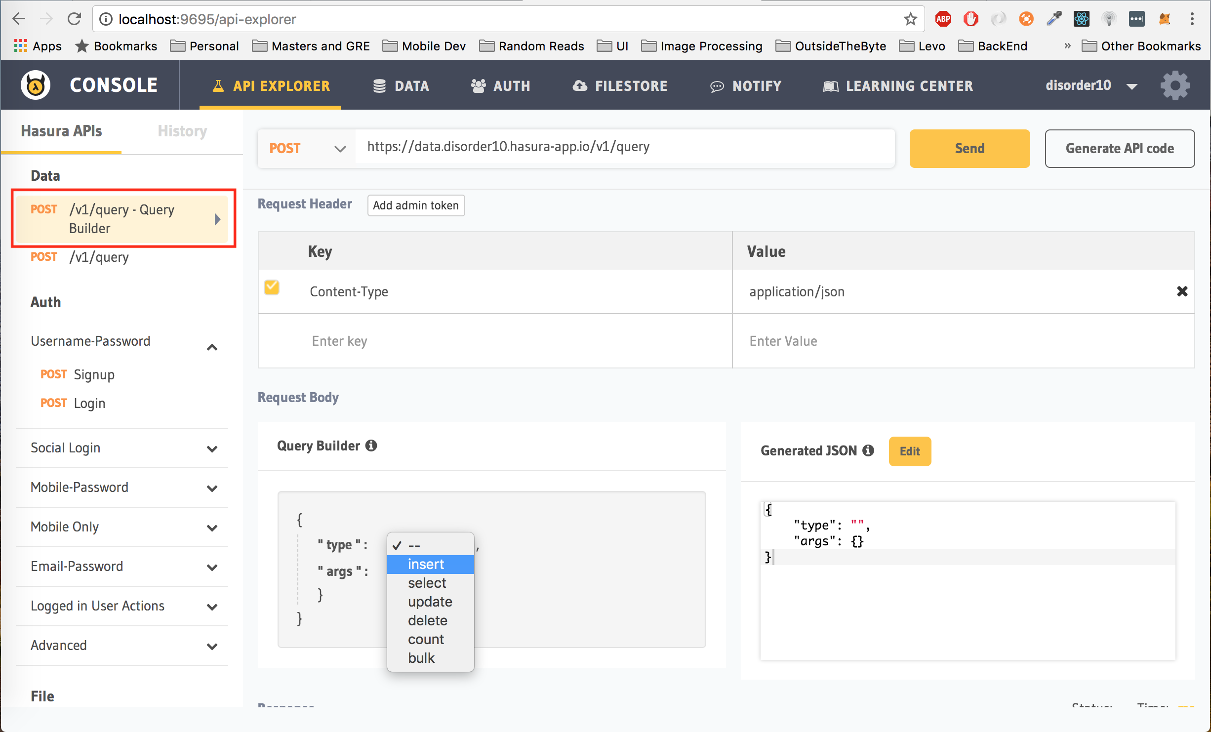Click the React DevTools extension icon
This screenshot has width=1211, height=732.
point(1081,19)
